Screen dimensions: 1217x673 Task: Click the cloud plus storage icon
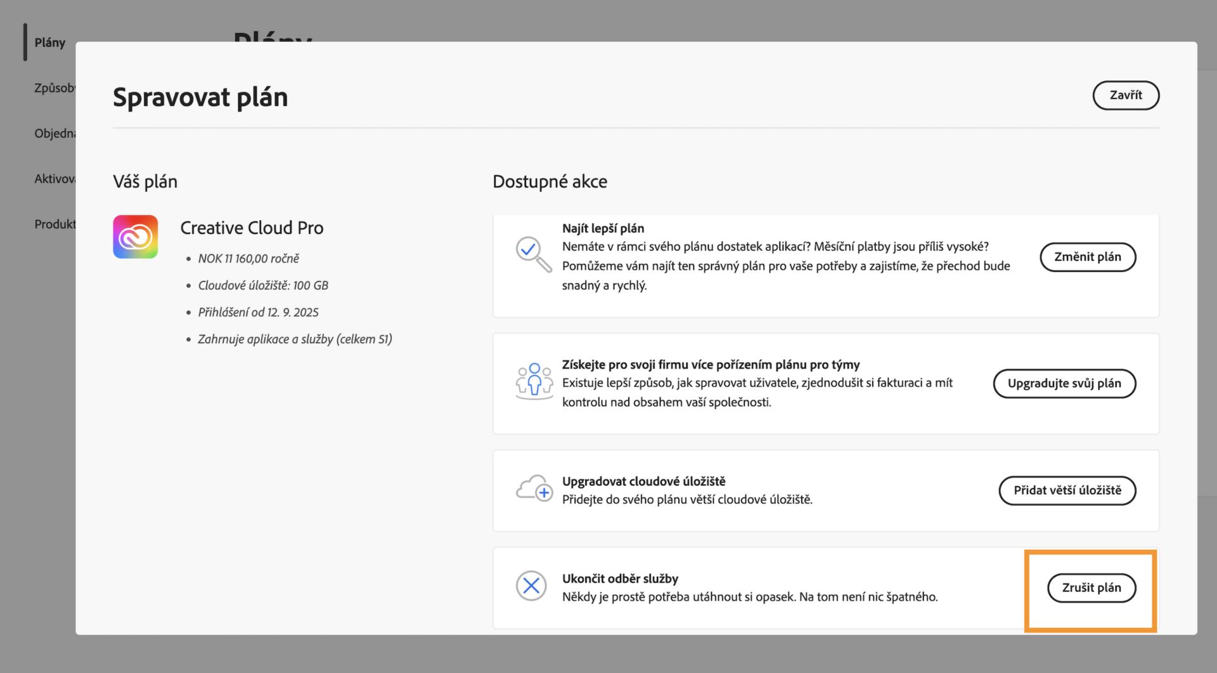coord(534,488)
